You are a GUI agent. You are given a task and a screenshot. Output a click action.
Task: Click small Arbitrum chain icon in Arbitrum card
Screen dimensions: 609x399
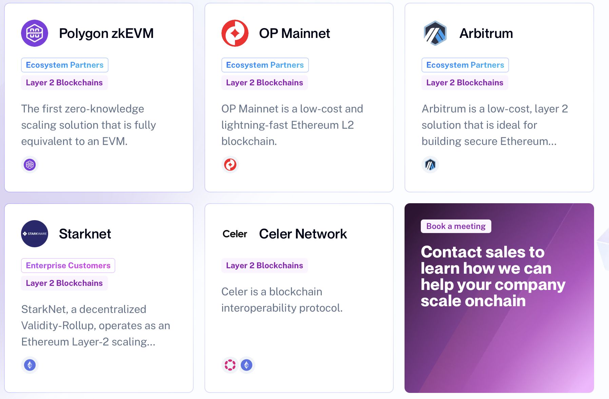(430, 165)
